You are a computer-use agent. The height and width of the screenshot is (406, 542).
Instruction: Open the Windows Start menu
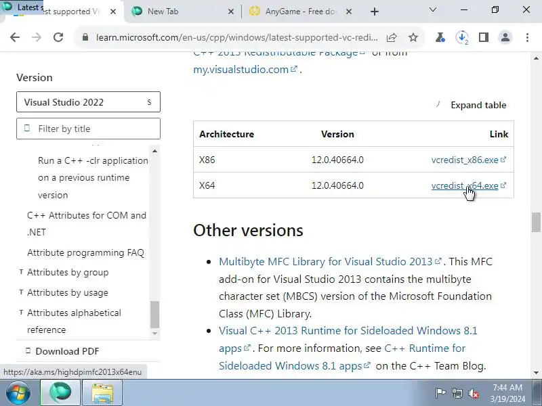coord(18,392)
